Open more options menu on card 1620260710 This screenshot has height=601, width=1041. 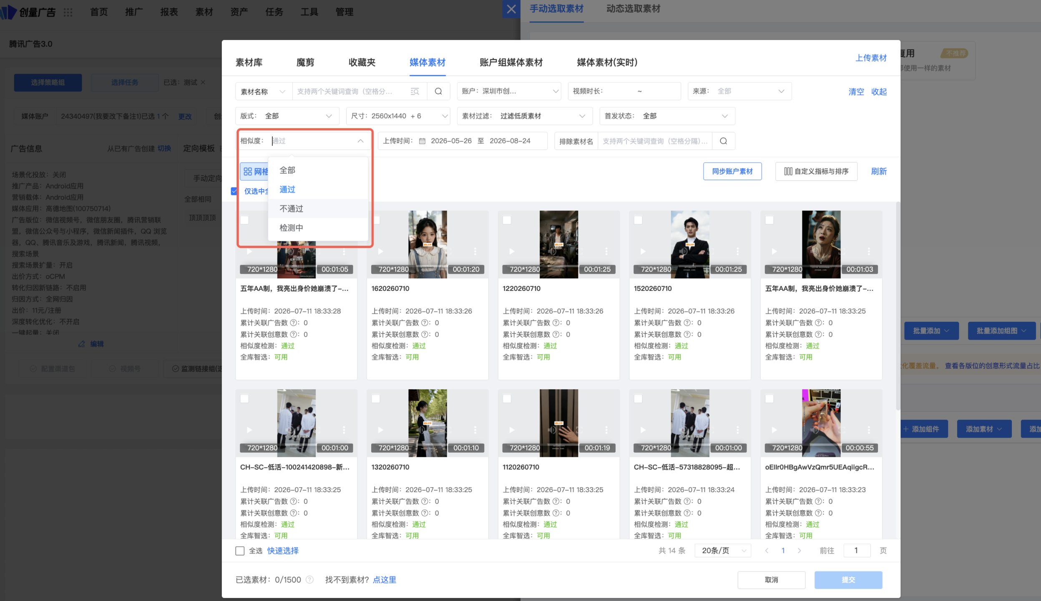point(475,251)
